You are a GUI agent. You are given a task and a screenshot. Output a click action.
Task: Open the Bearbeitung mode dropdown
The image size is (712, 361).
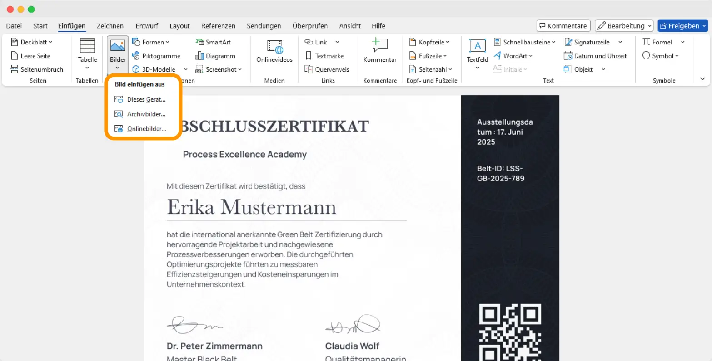pos(624,26)
